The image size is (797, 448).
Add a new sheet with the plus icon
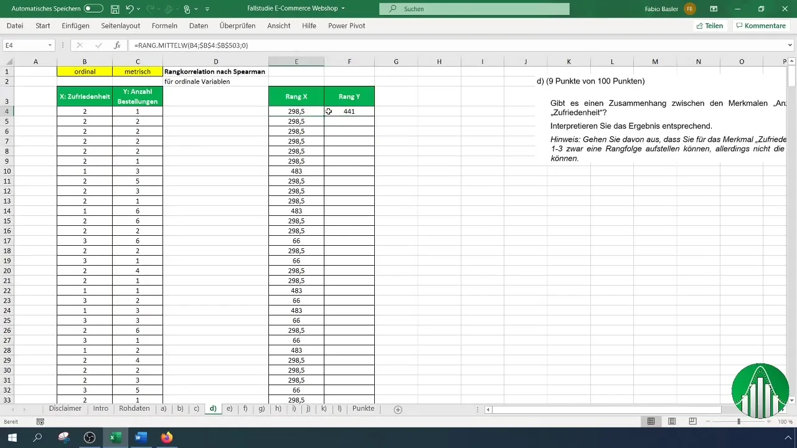point(398,409)
